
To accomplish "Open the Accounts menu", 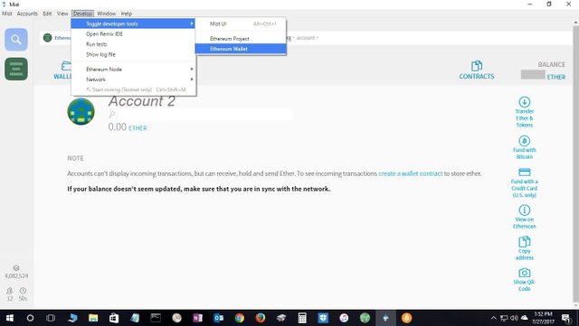I will [x=27, y=14].
